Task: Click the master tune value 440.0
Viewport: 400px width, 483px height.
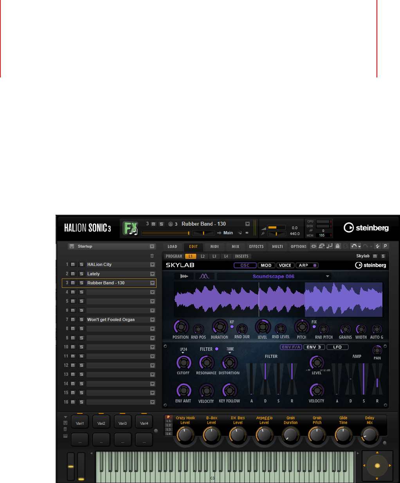Action: coord(295,234)
